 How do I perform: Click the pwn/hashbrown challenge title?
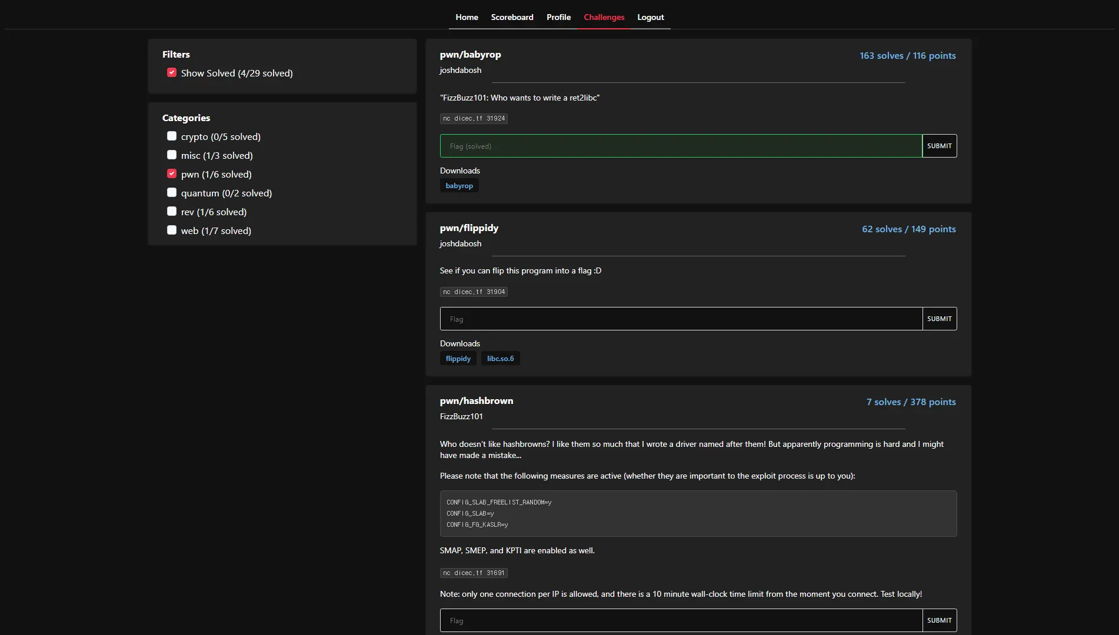click(x=476, y=401)
